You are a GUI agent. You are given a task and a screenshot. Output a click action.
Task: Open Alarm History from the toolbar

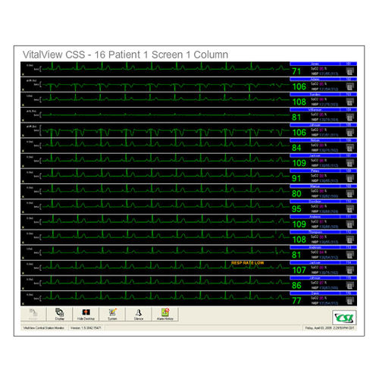pyautogui.click(x=165, y=315)
